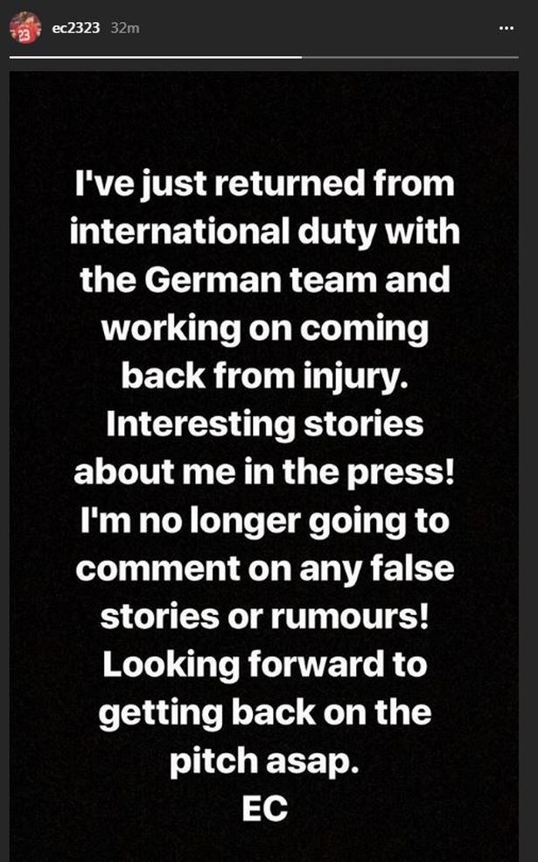Screen dimensions: 538x862
Task: Click the "Interesting stories" text line
Action: pos(264,424)
